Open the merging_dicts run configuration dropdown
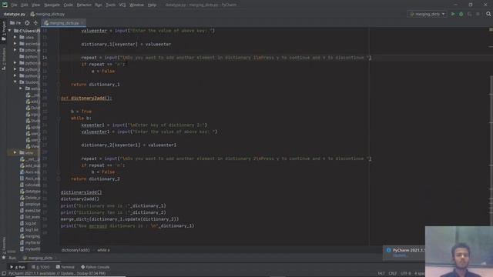Screen dimensions: 493x277 click(427, 14)
